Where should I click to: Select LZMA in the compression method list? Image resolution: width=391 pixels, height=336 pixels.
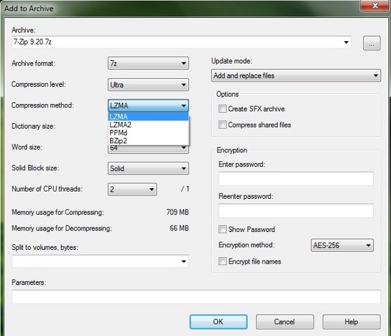(x=148, y=117)
